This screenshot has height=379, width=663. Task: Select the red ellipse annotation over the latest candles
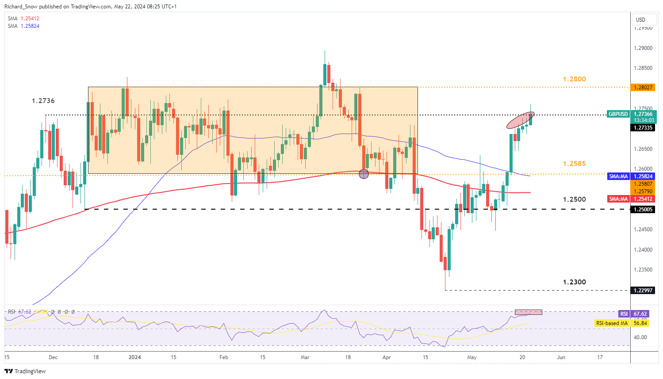tap(520, 120)
